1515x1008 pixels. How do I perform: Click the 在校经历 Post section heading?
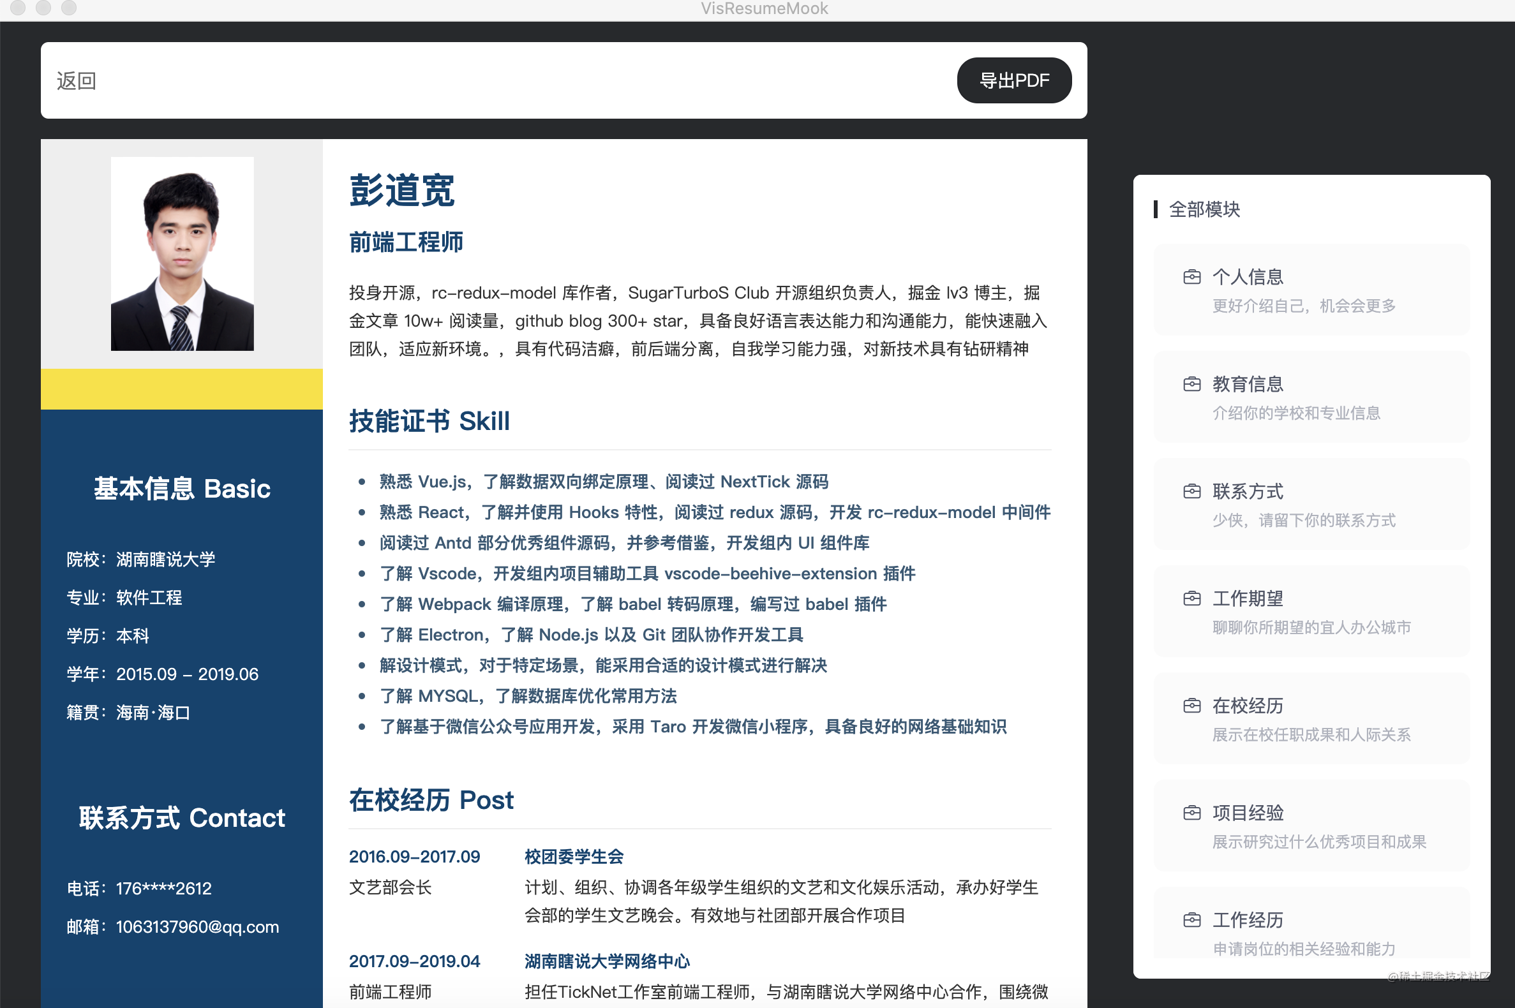click(x=431, y=801)
